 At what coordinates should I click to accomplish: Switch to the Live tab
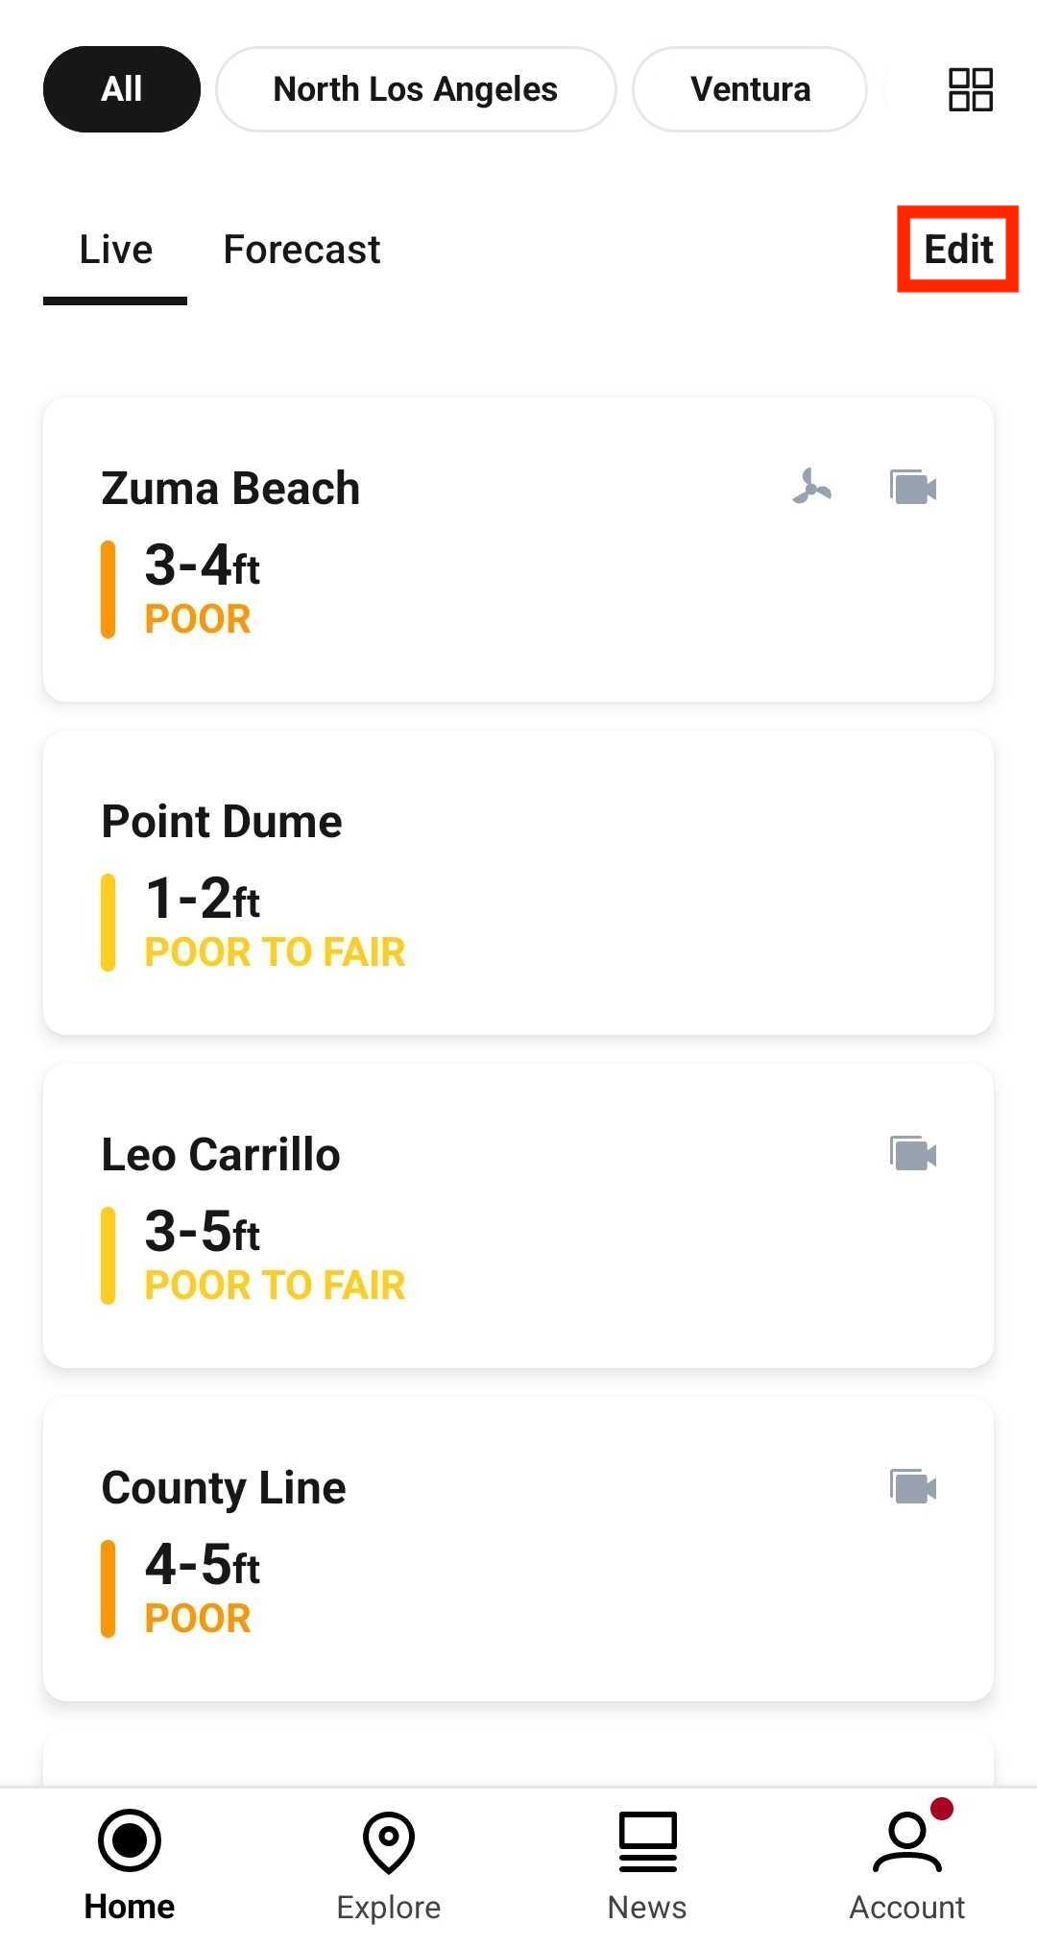coord(115,250)
